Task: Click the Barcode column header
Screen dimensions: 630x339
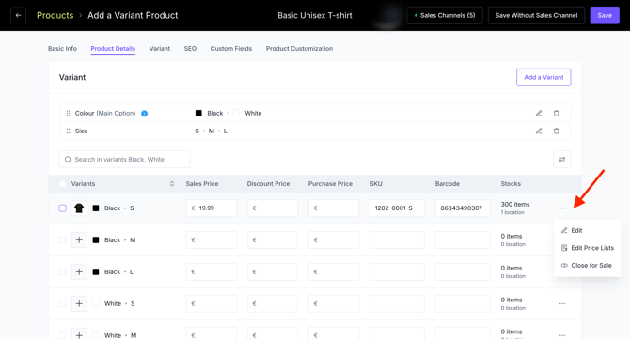Action: [x=448, y=184]
